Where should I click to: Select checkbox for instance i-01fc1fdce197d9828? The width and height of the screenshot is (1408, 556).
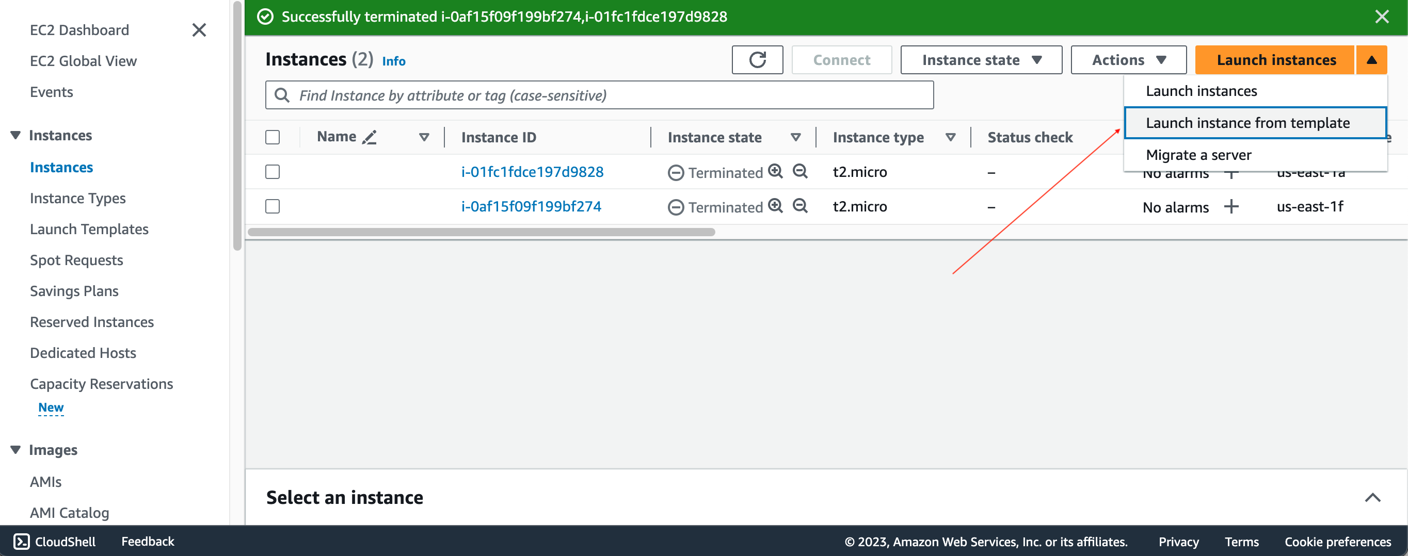click(x=272, y=172)
